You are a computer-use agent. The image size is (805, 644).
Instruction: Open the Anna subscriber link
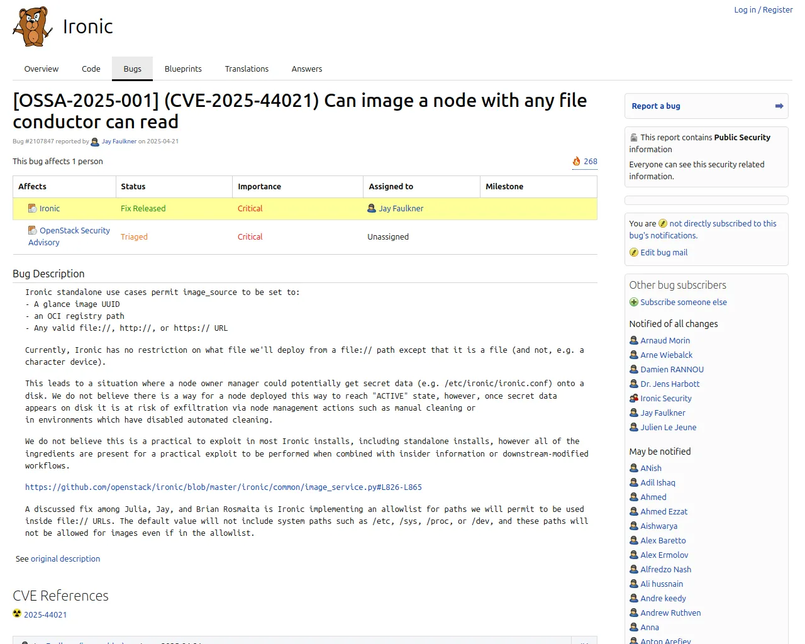pos(650,628)
